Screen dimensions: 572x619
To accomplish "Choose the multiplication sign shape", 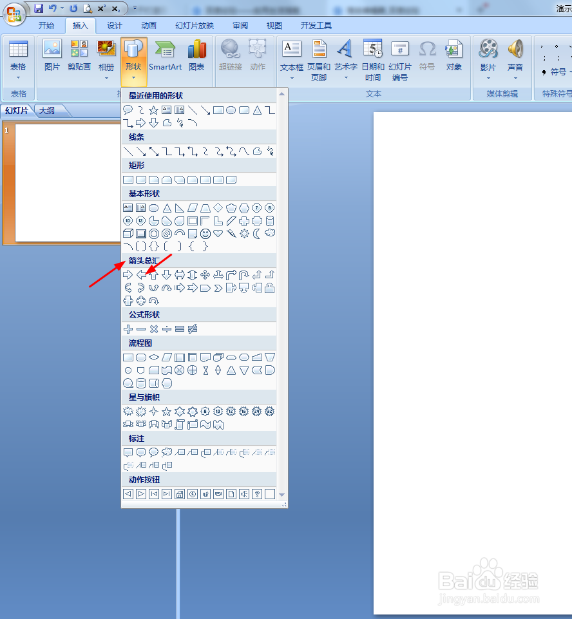I will [154, 329].
